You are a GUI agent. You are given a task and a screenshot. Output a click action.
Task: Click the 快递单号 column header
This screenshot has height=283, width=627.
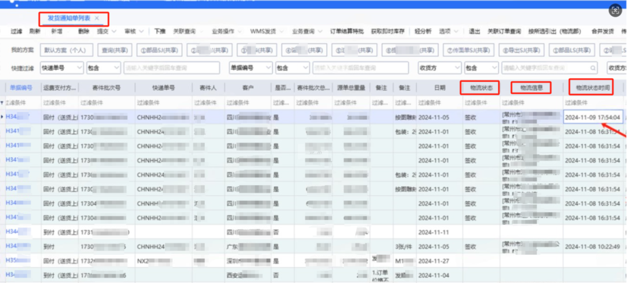coord(164,88)
